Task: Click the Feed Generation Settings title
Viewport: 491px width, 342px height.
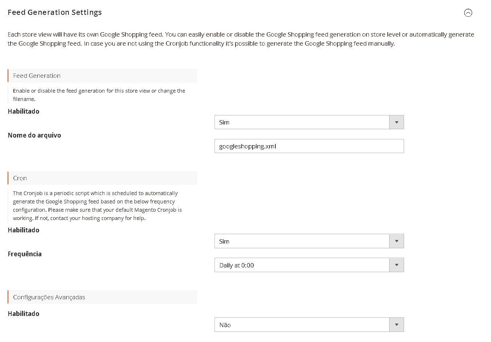Action: click(x=55, y=12)
